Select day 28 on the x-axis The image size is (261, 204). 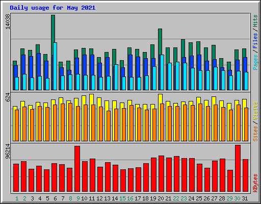[x=222, y=198]
